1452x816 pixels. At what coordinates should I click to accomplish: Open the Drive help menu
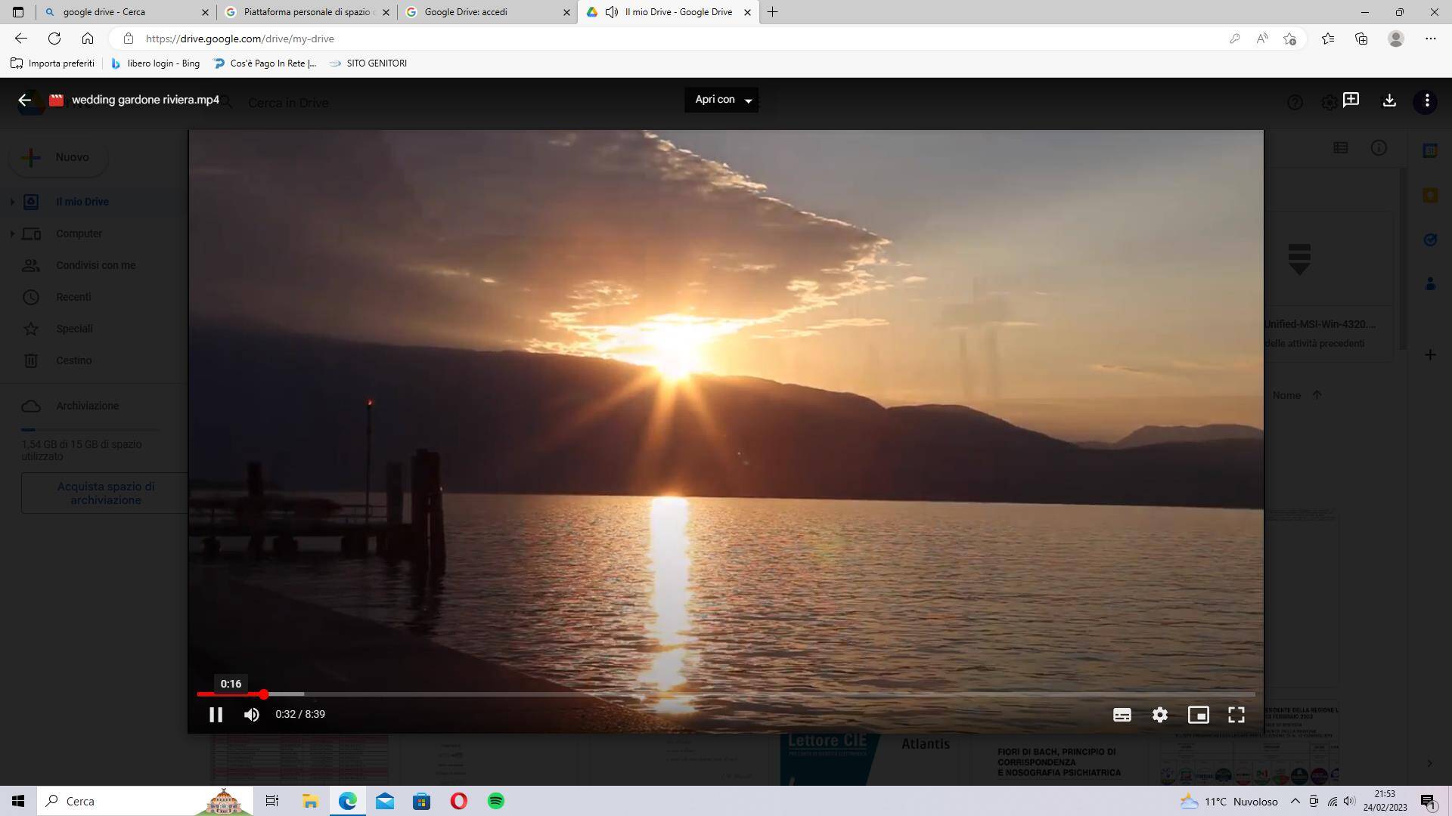click(1295, 102)
